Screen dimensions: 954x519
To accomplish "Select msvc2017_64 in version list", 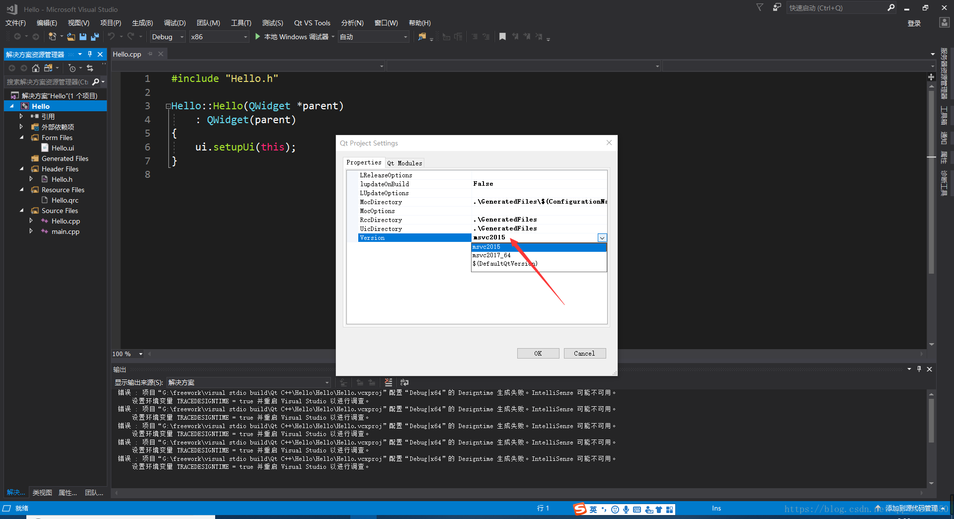I will [539, 255].
